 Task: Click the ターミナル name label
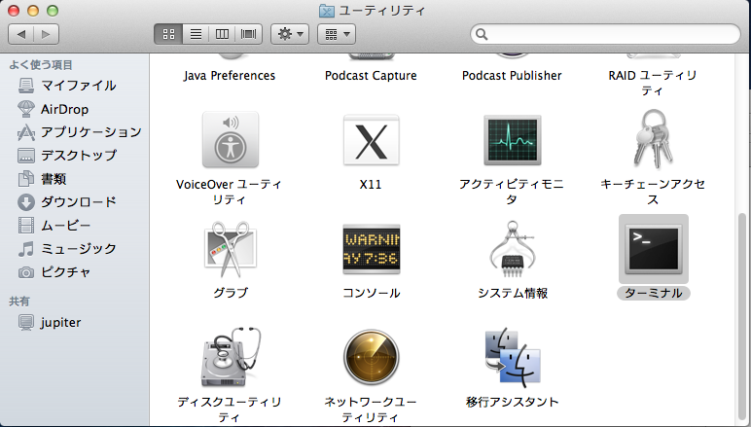click(654, 293)
